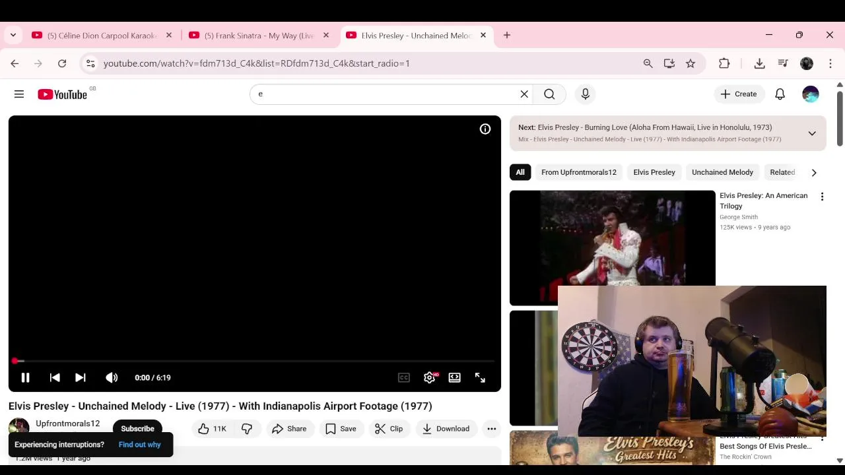Create a Clip of the video

[389, 429]
